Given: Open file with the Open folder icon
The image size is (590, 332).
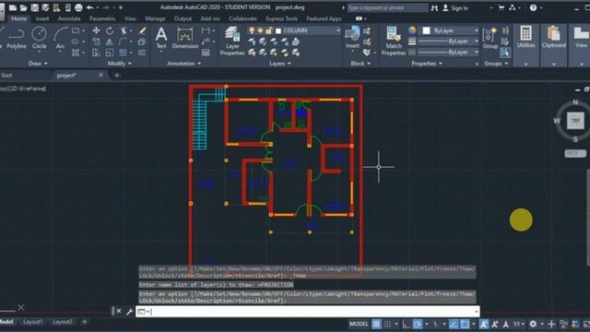Looking at the screenshot, I should [23, 7].
